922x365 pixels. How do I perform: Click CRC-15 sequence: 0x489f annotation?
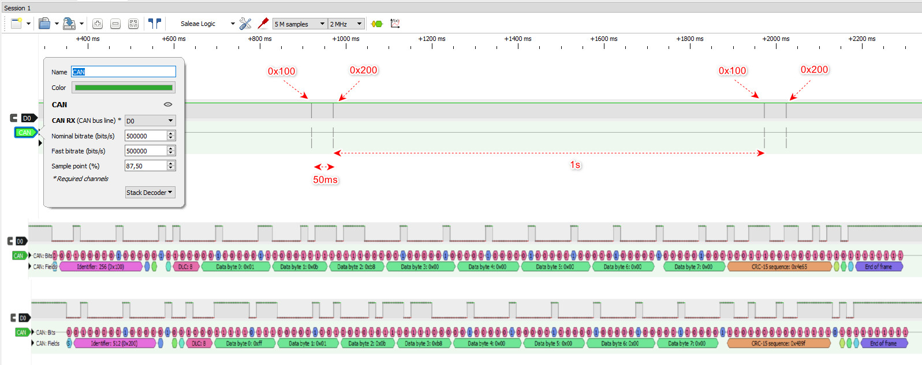coord(778,343)
